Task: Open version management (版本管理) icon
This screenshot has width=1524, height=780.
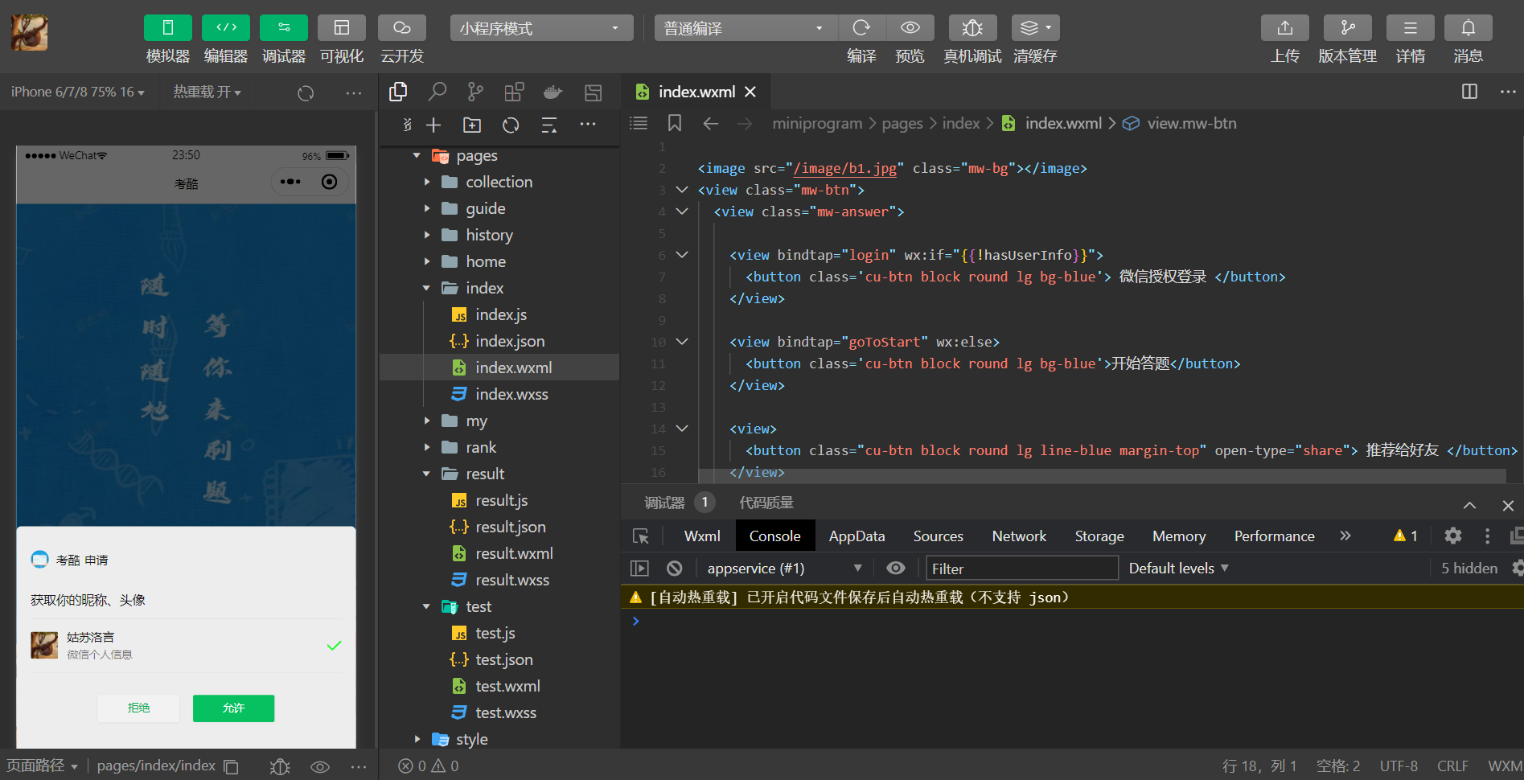Action: tap(1347, 28)
